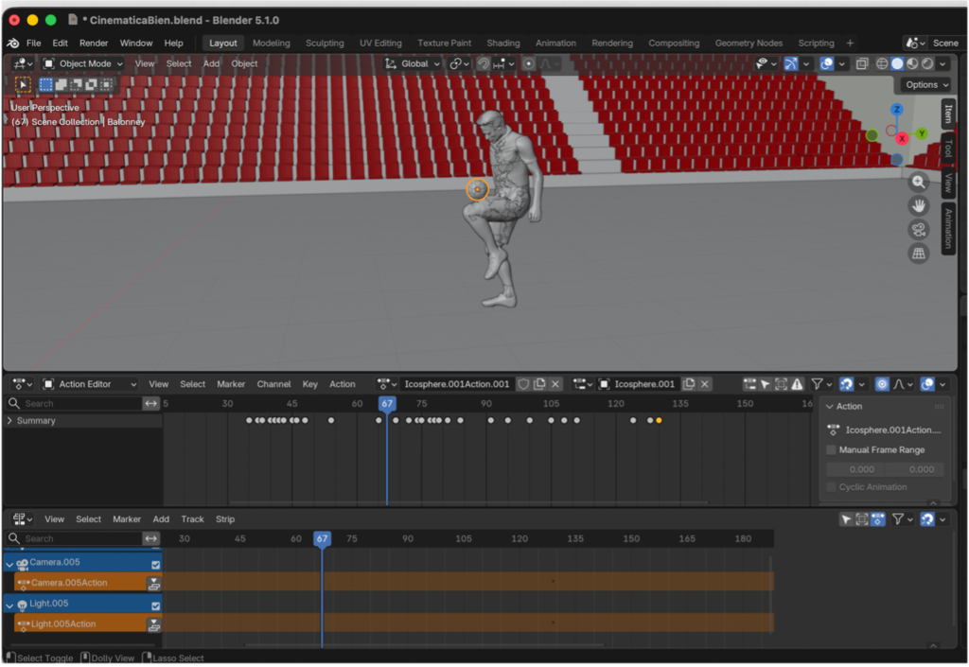
Task: Switch to the Shading workspace tab
Action: click(x=502, y=43)
